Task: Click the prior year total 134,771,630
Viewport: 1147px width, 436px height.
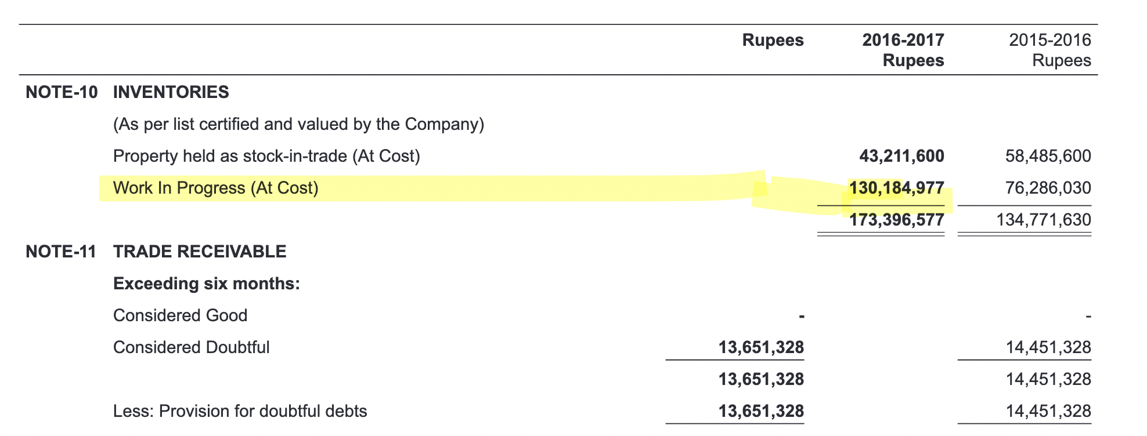Action: 1044,220
